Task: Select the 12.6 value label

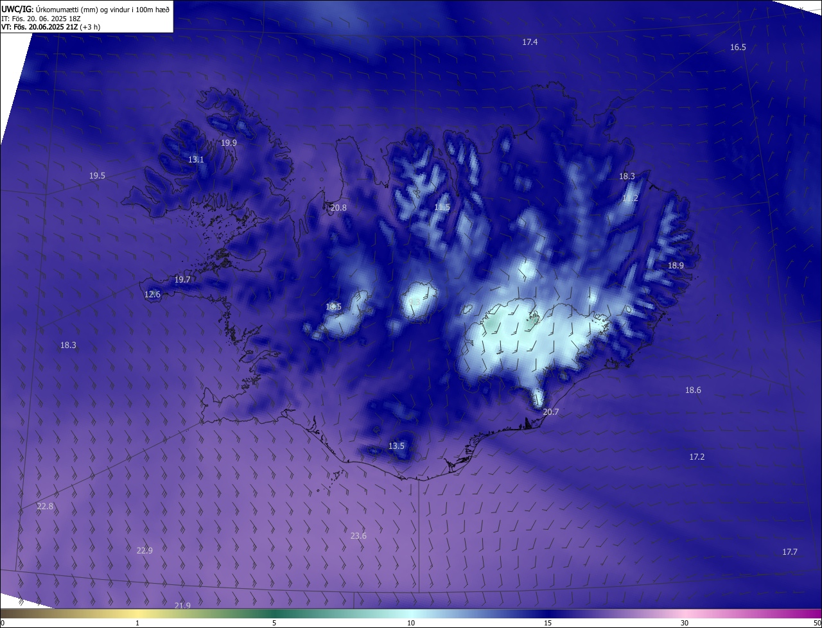Action: (152, 294)
